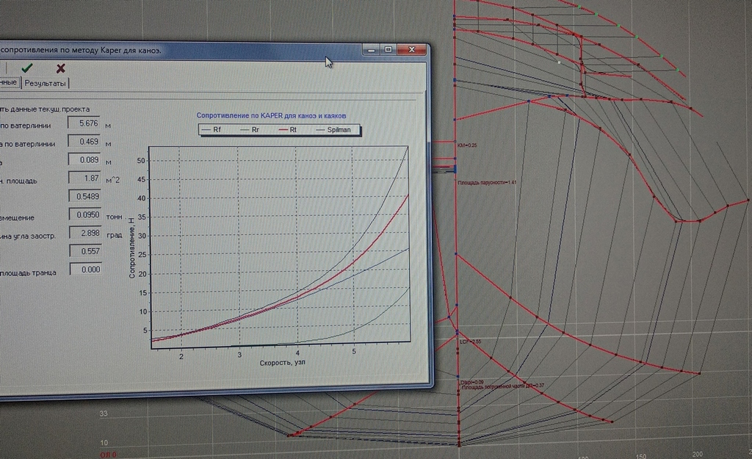Viewport: 752px width, 459px height.
Task: Maximize the Kaper resistance dialog window
Action: tap(388, 49)
